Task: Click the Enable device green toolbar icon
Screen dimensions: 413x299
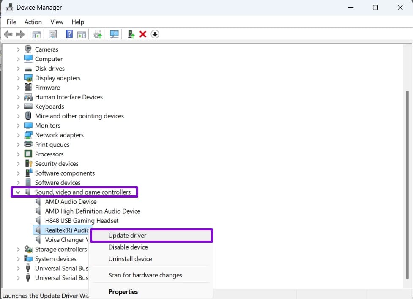Action: click(131, 34)
